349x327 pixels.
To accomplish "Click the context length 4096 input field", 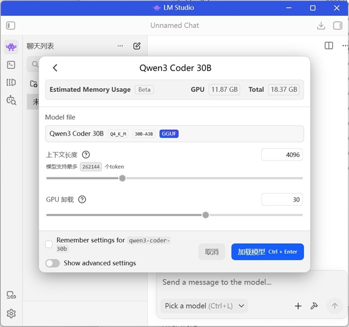I will click(282, 155).
